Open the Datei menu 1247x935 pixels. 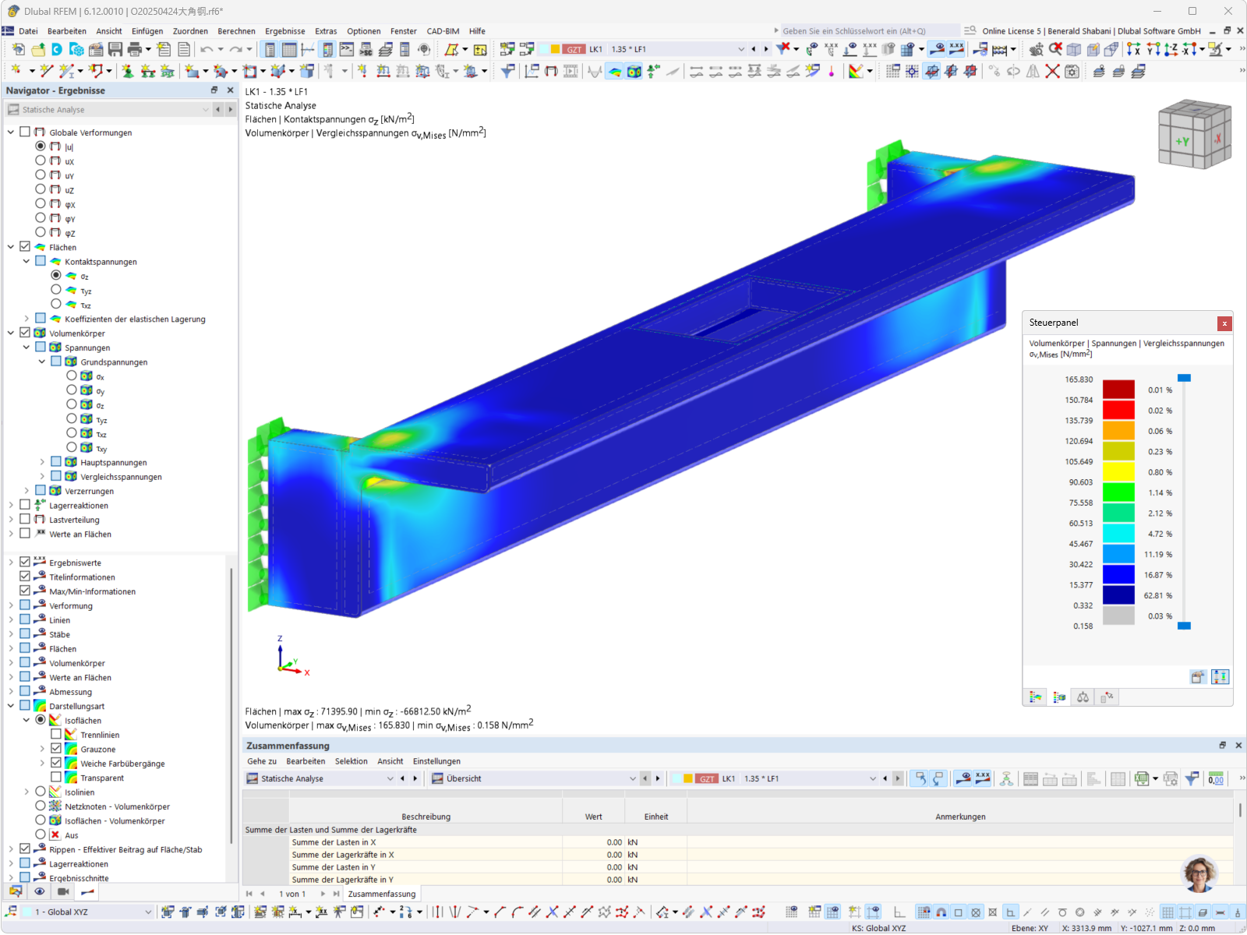click(x=28, y=31)
